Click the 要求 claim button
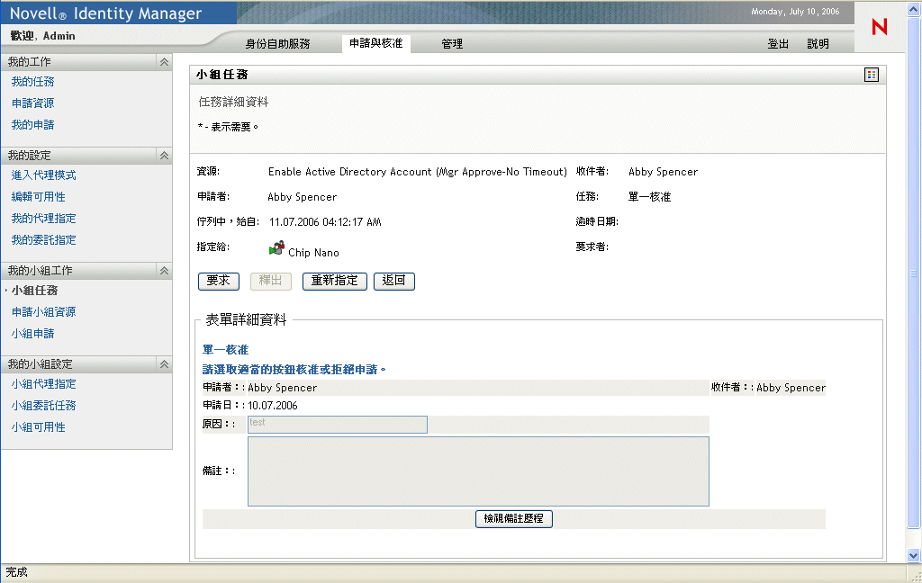The height and width of the screenshot is (583, 922). click(219, 281)
